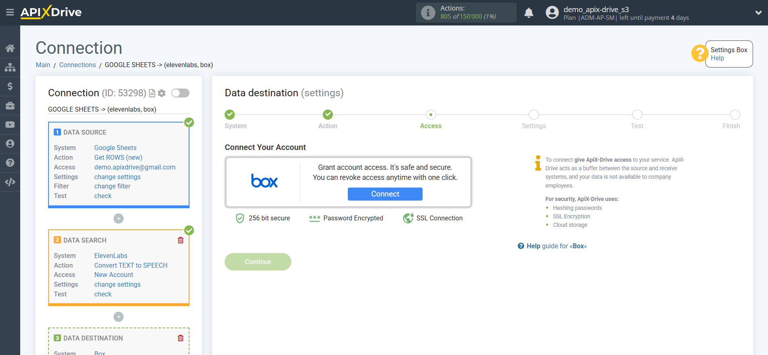Image resolution: width=768 pixels, height=355 pixels.
Task: Click check in Data Search
Action: click(103, 294)
